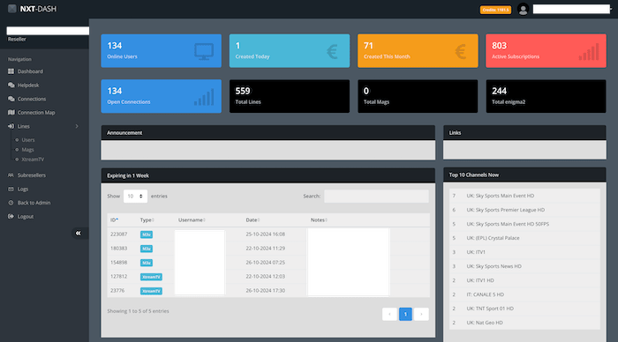Click date 25-10-2024 16:08

[x=265, y=234]
